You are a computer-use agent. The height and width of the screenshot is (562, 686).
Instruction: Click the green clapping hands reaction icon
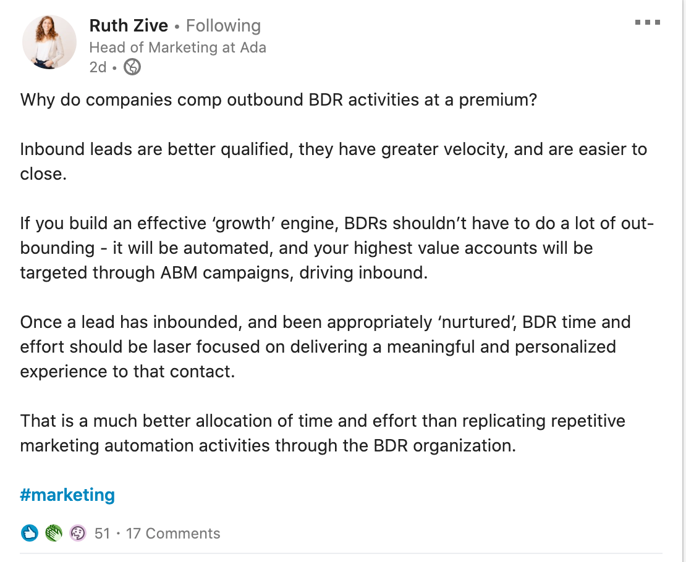[54, 533]
